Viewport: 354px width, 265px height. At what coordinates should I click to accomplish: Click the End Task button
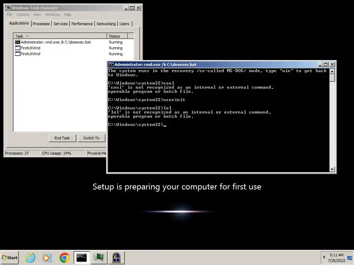pos(62,138)
